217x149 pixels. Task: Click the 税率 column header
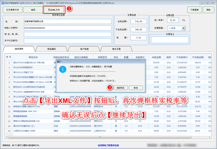[169, 57]
